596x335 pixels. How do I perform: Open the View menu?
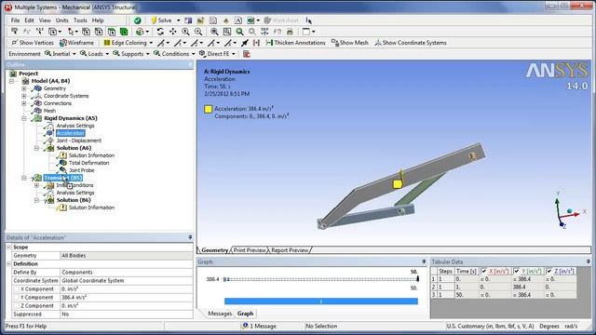point(45,20)
